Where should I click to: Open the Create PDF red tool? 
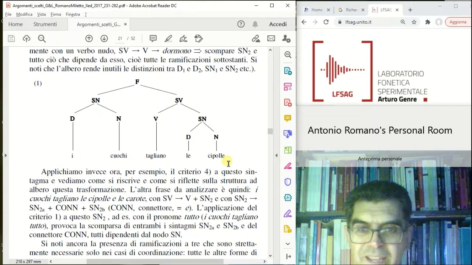288,102
